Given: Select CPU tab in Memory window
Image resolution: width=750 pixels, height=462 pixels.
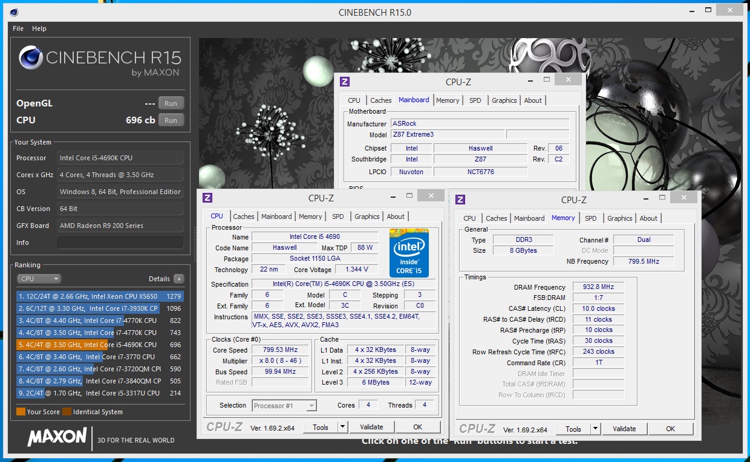Looking at the screenshot, I should tap(470, 218).
